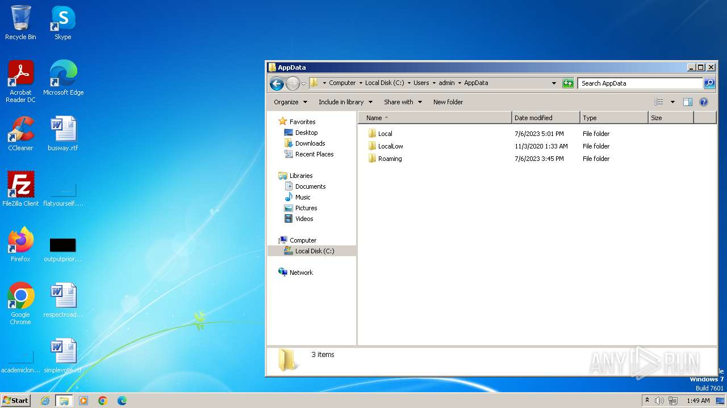This screenshot has width=727, height=408.
Task: Click Local Disk (C:) in address bar
Action: click(x=385, y=83)
